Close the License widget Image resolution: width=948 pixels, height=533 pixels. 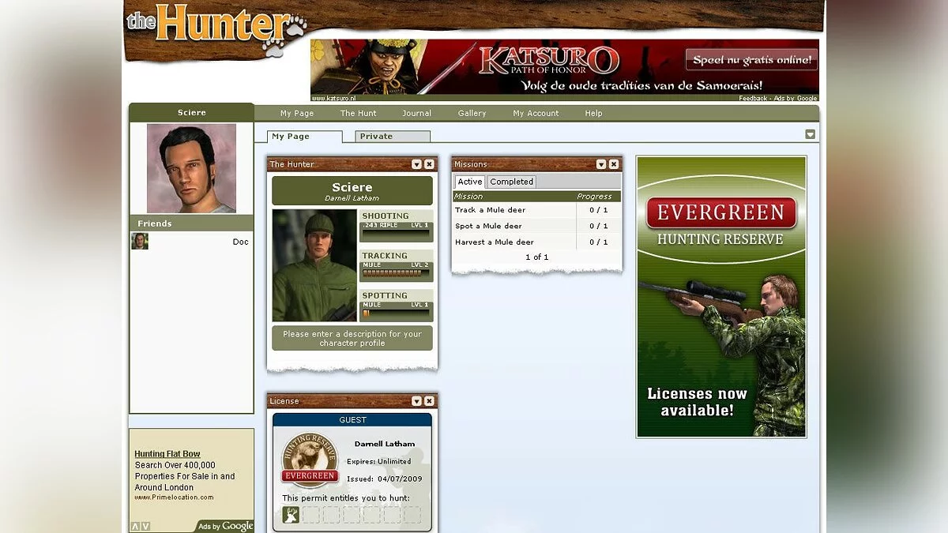(x=429, y=401)
